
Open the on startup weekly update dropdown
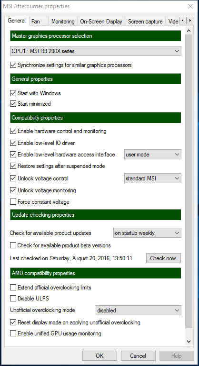(x=147, y=233)
